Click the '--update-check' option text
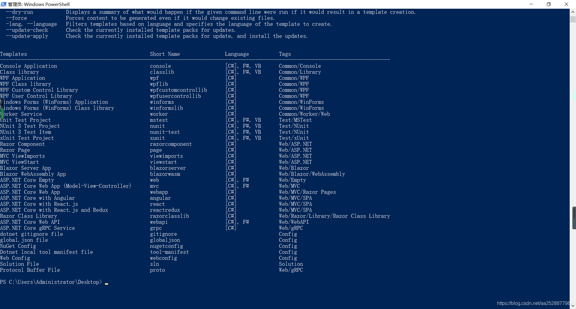 [27, 30]
